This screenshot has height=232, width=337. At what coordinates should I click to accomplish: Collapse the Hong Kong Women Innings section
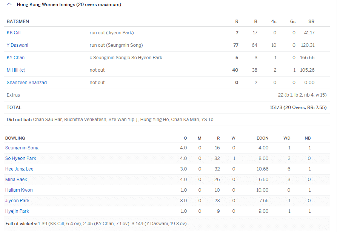9,5
